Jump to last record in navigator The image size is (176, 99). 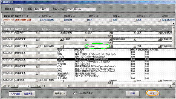tap(36, 86)
